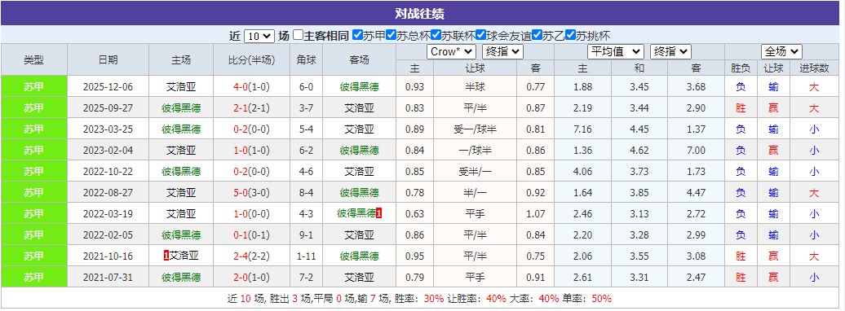The image size is (845, 311).
Task: Click handicap 受半/一 in 2022-10-22 row
Action: [475, 172]
